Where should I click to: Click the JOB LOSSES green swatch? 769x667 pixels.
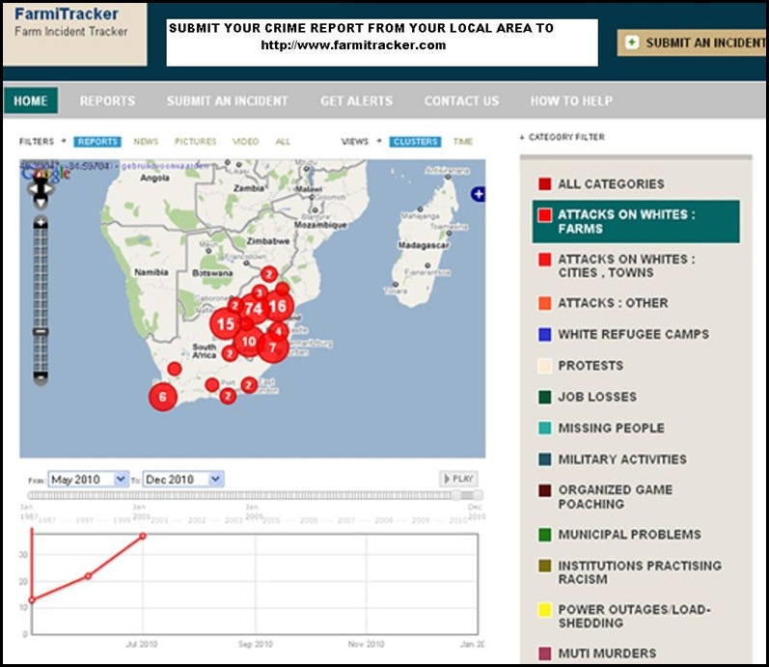tap(545, 397)
